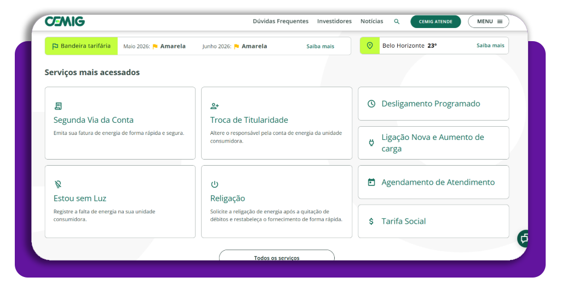Click the Bandeira tarifária flag icon
Image resolution: width=561 pixels, height=294 pixels.
[x=55, y=46]
